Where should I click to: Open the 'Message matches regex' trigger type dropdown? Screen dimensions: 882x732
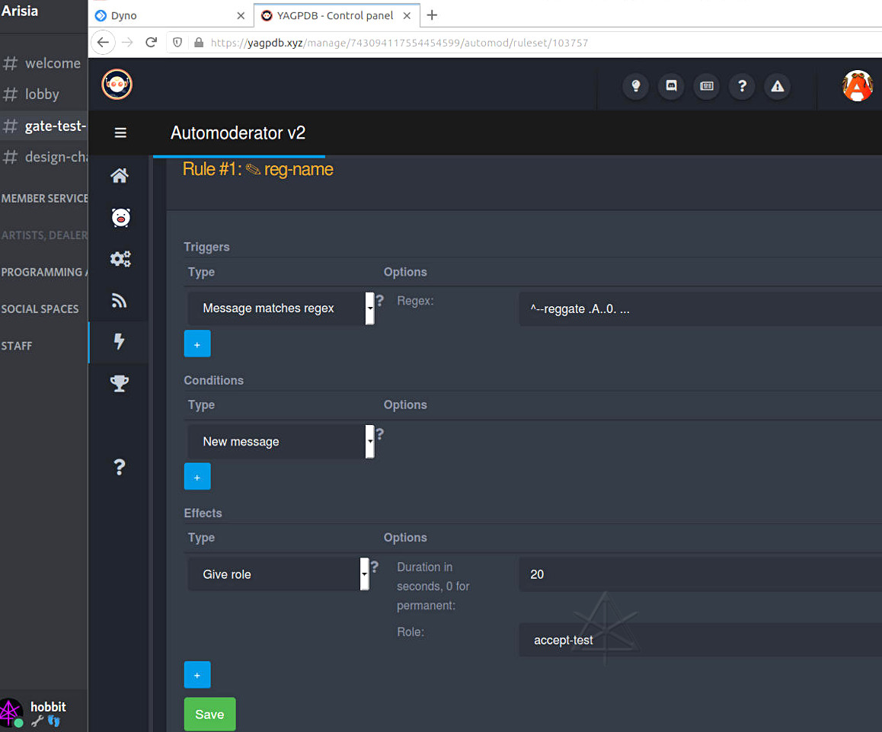[x=280, y=308]
